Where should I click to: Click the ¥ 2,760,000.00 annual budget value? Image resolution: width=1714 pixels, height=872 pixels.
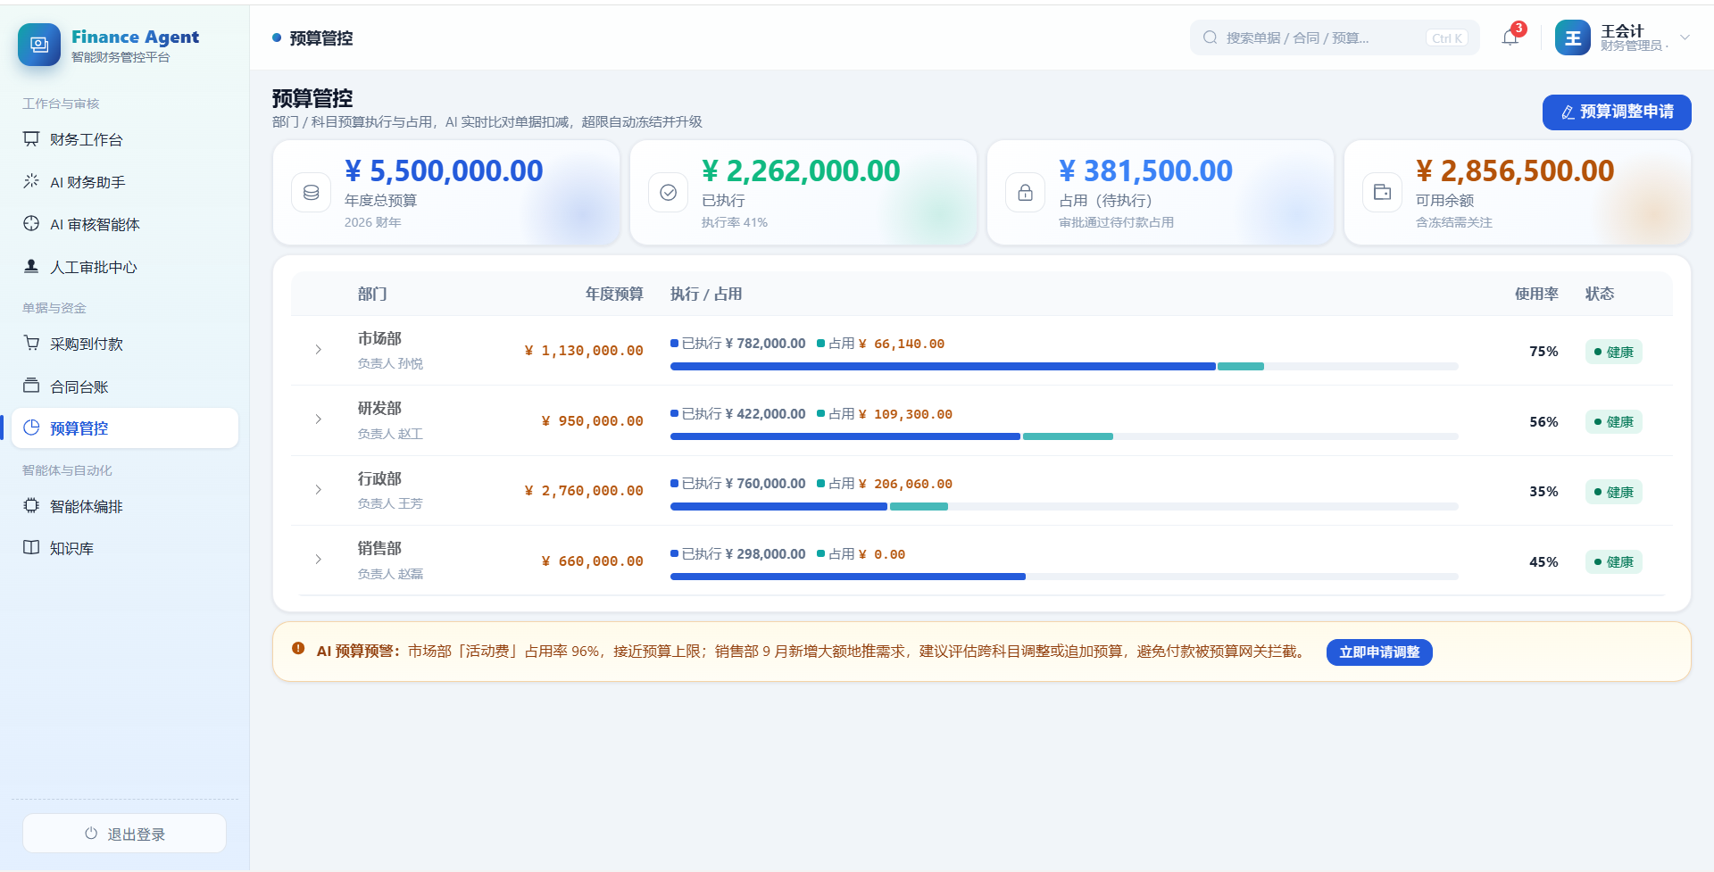584,491
